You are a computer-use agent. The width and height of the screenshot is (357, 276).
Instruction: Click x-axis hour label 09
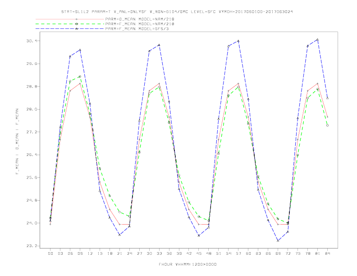tap(80, 253)
